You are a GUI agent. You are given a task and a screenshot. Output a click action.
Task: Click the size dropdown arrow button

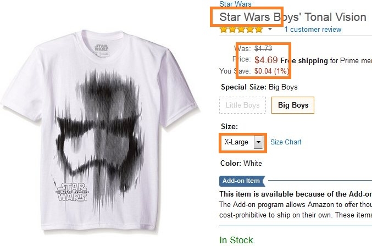(258, 142)
